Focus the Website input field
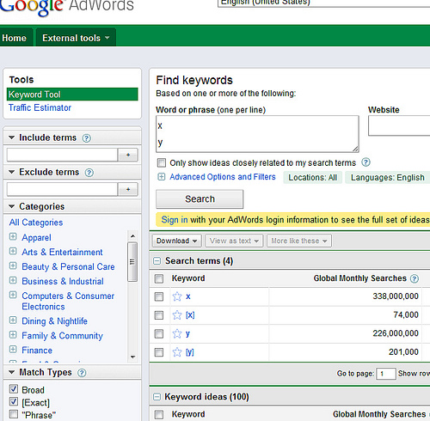Screen dimensions: 430x421 click(399, 125)
